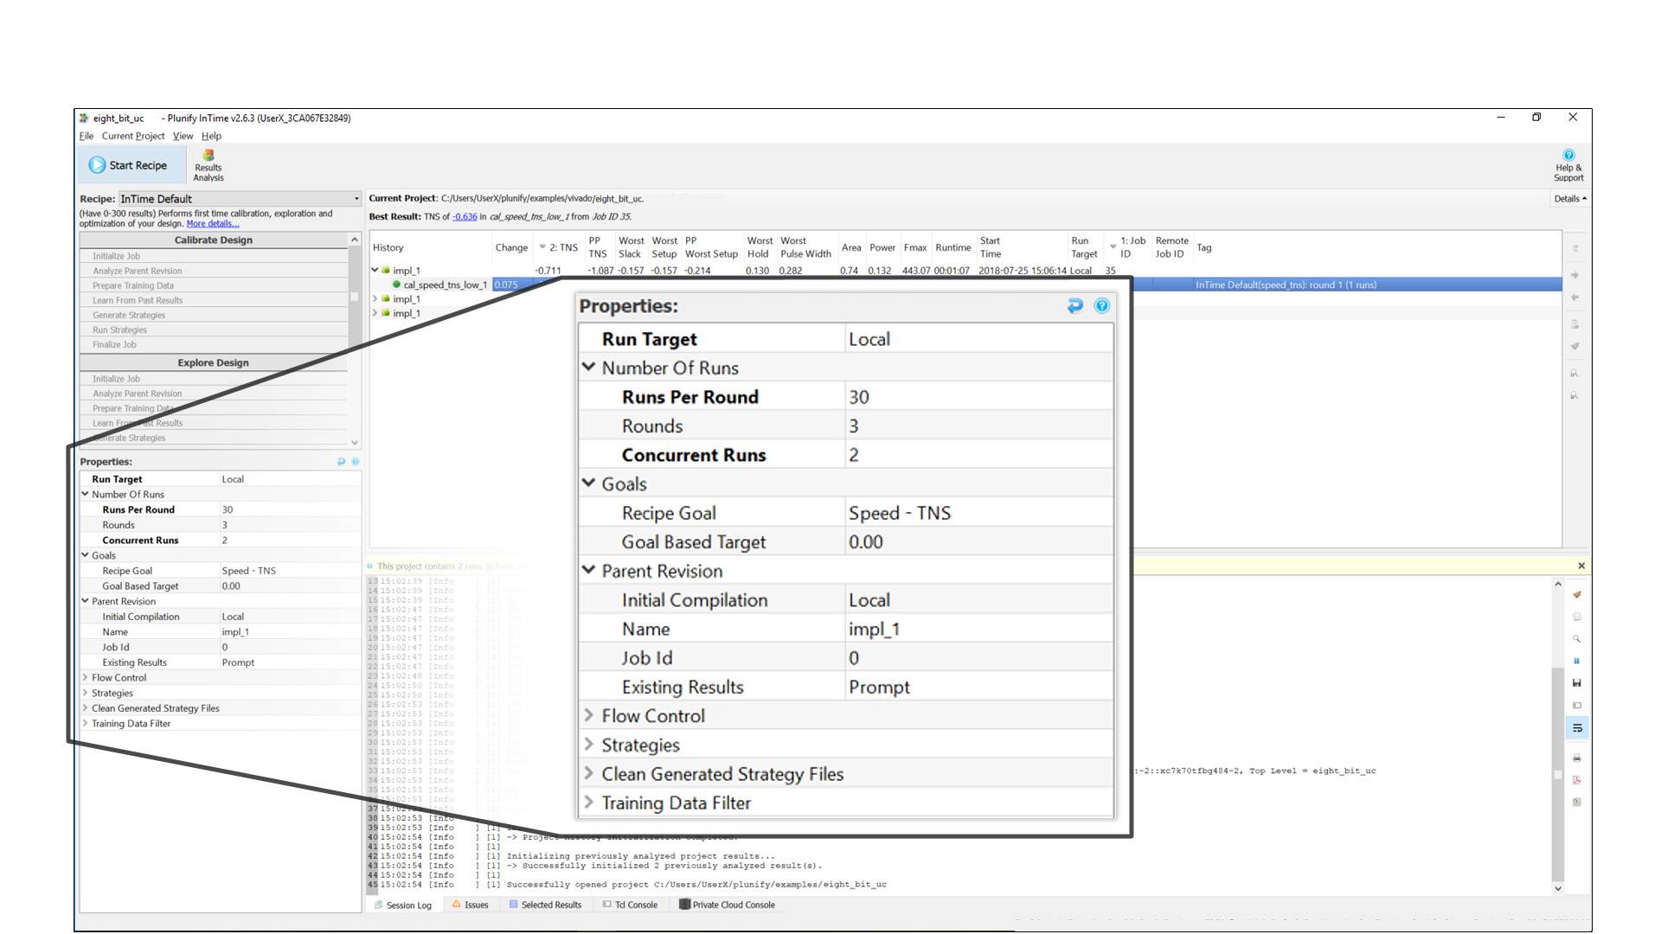Viewport: 1661px width, 934px height.
Task: Open the -0.636 best result link
Action: click(x=465, y=217)
